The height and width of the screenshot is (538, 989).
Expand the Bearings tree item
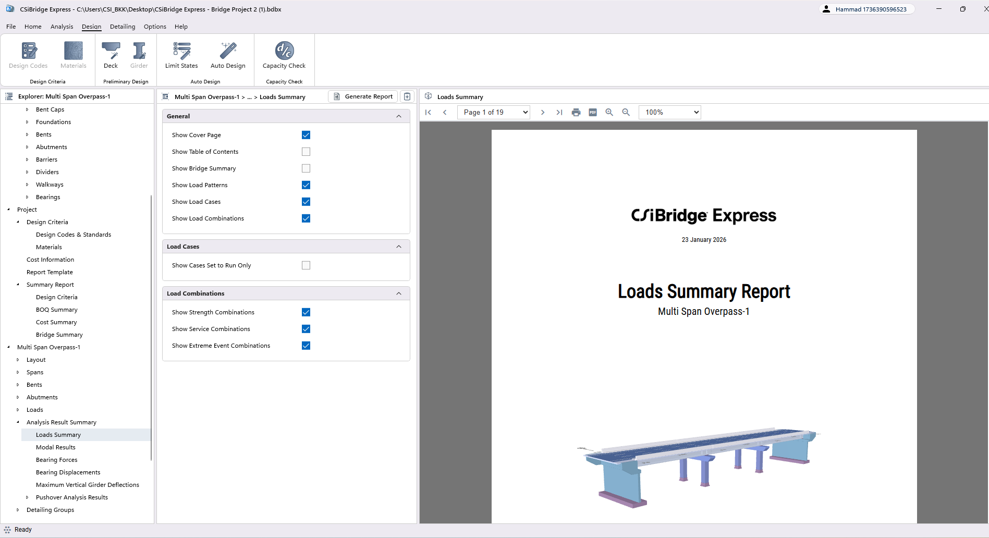tap(28, 197)
